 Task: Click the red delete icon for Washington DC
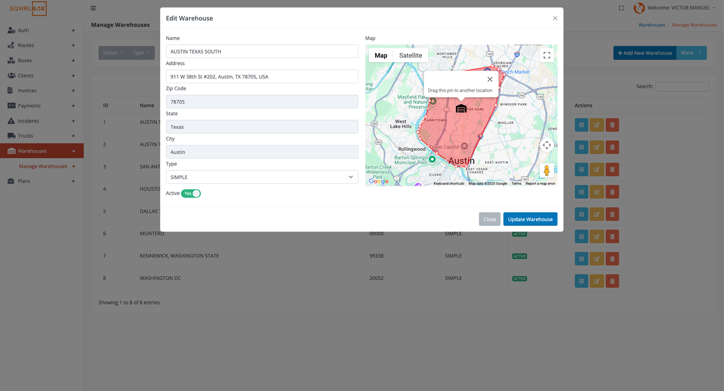coord(612,281)
